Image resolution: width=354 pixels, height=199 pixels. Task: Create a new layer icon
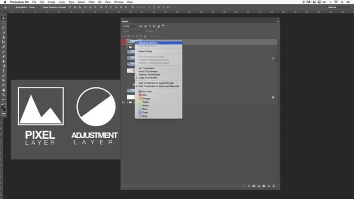[269, 186]
